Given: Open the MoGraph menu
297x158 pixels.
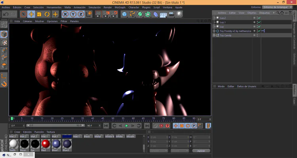Looking at the screenshot, I should (x=120, y=8).
